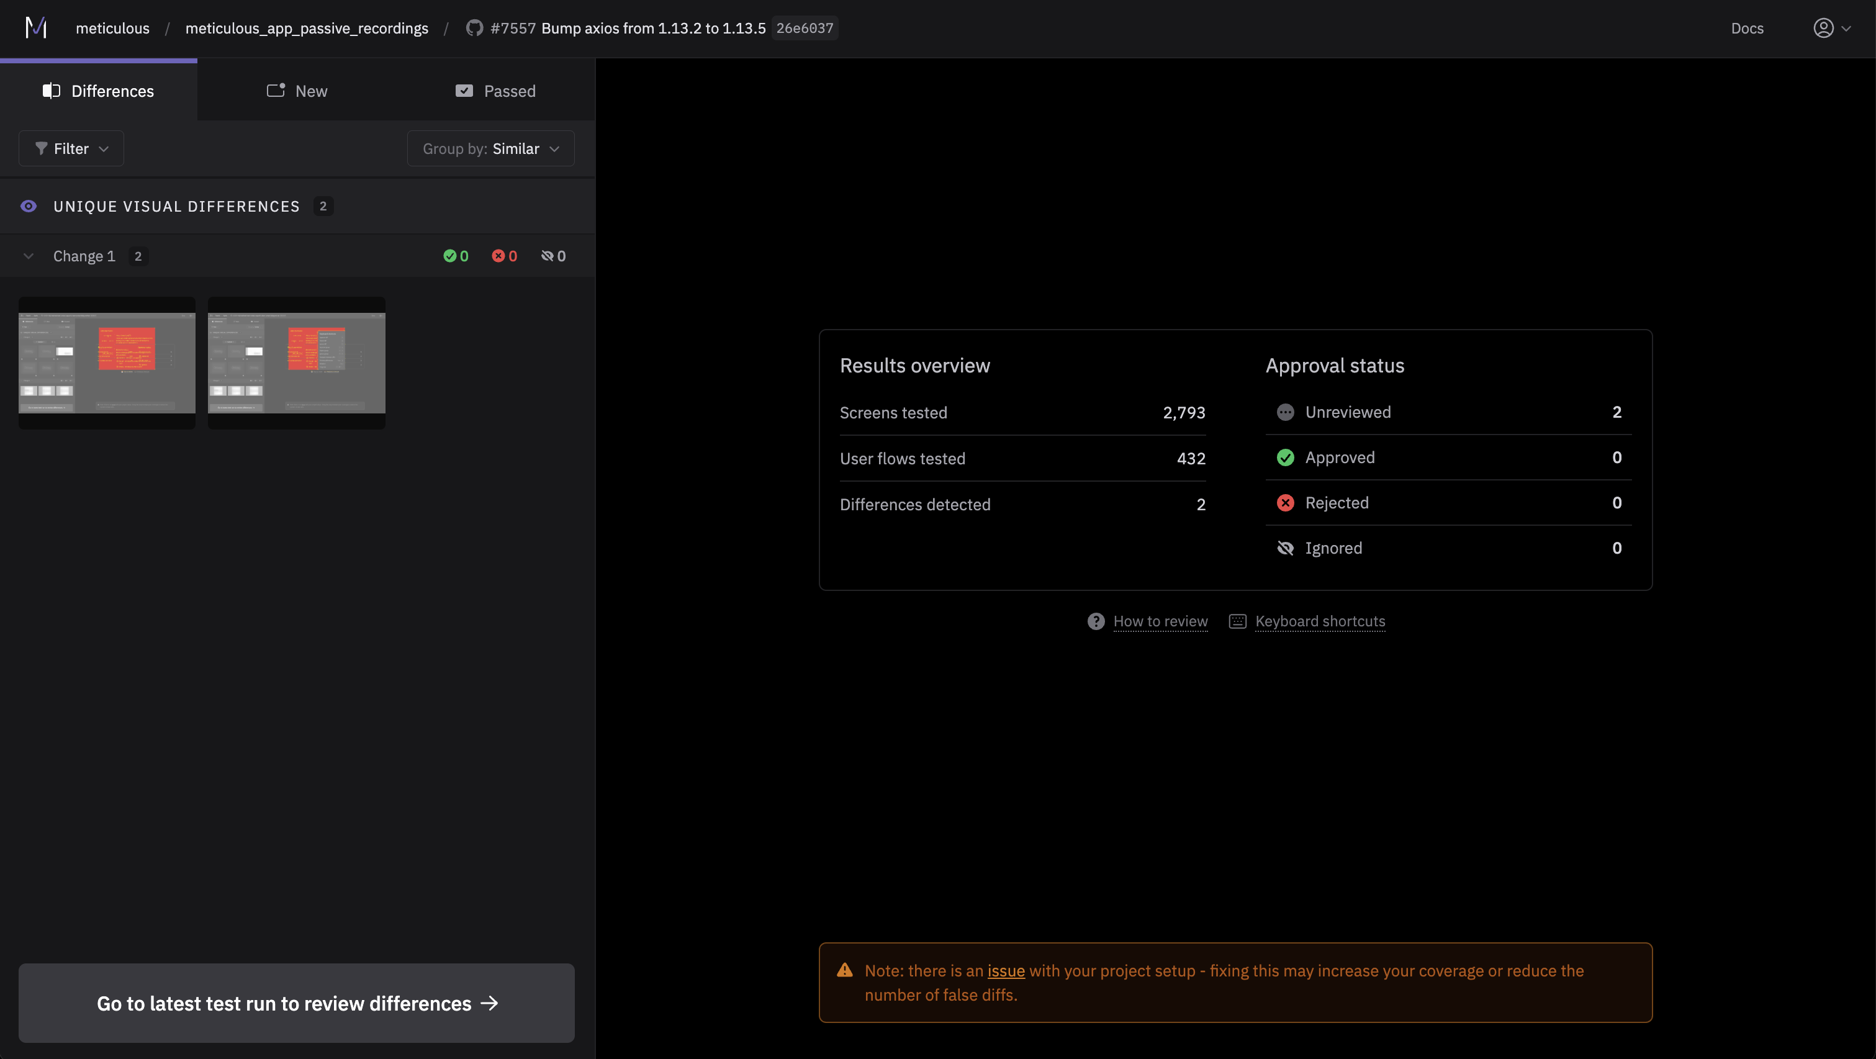This screenshot has width=1876, height=1059.
Task: Click Go to latest test run button
Action: [296, 1003]
